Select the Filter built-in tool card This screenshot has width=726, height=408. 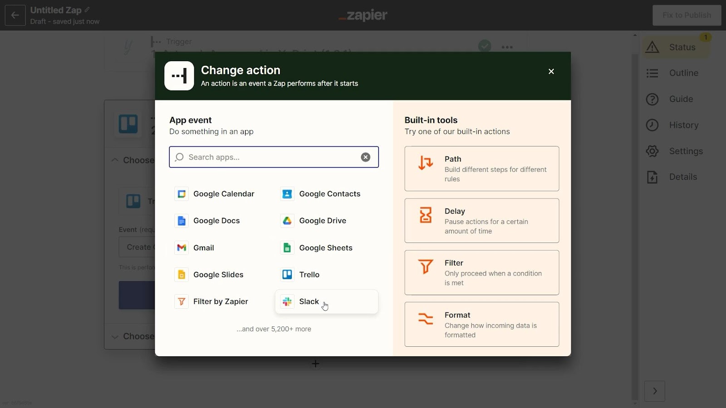coord(481,272)
